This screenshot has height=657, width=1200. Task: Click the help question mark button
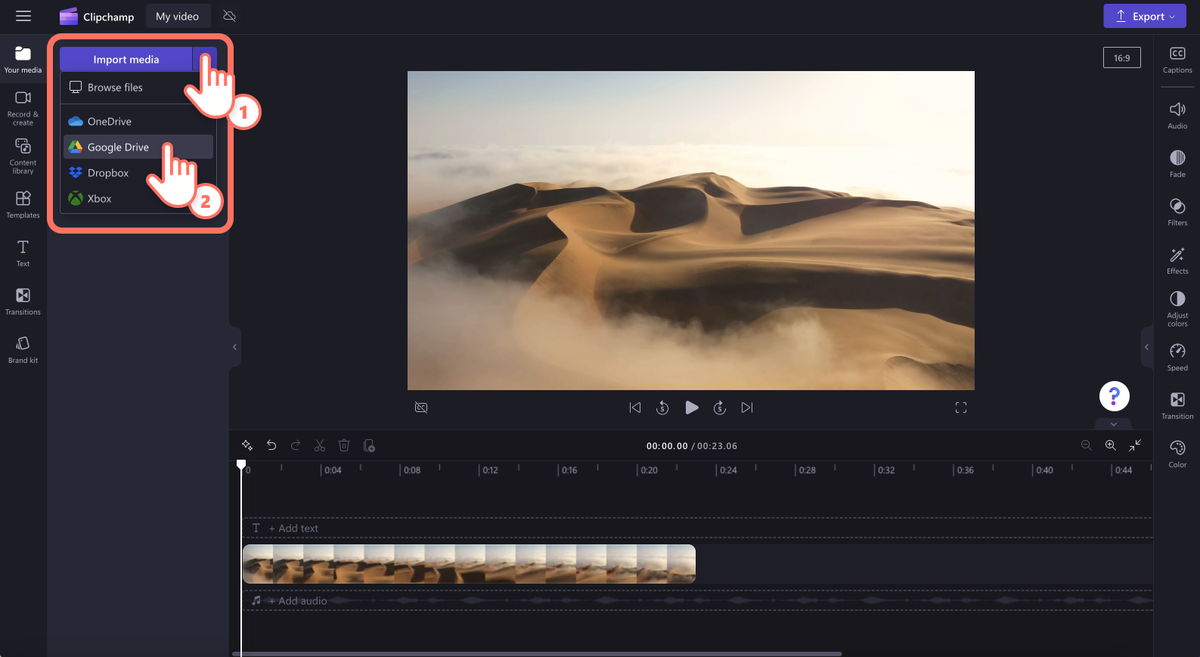pos(1114,395)
